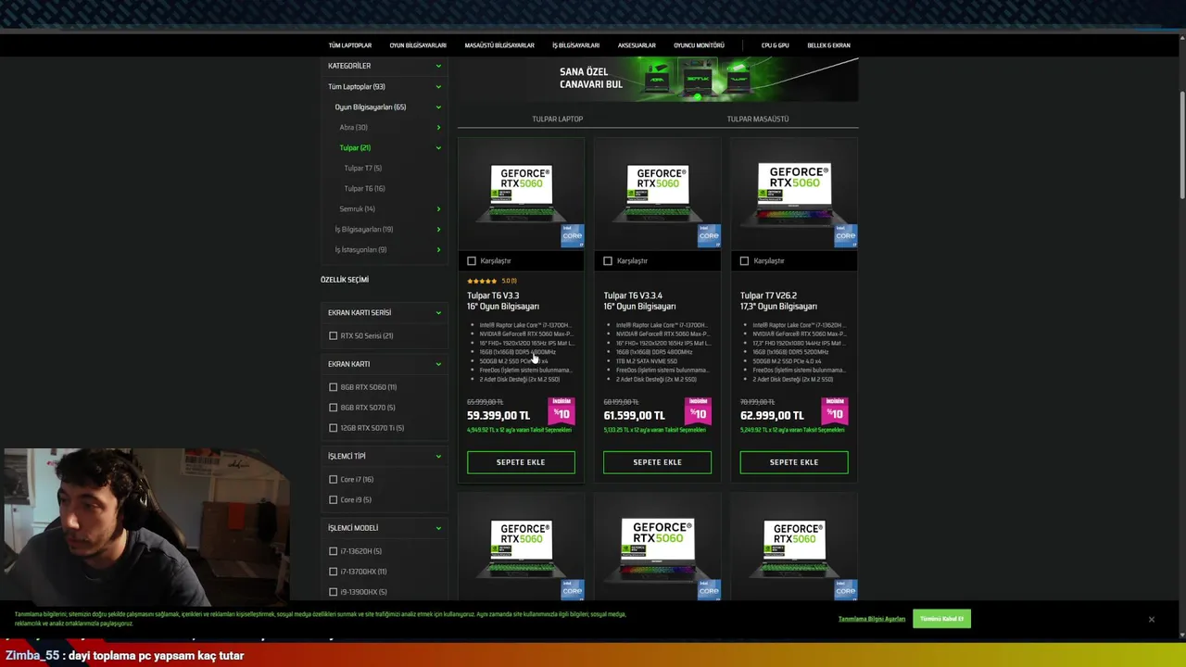Check Core i9 (5) filter
This screenshot has width=1186, height=667.
pos(334,499)
